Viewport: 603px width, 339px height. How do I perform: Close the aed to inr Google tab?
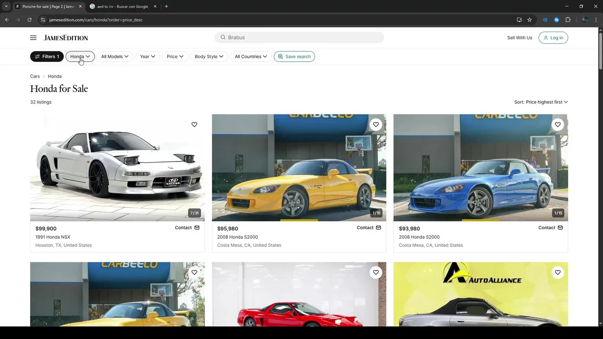click(155, 7)
